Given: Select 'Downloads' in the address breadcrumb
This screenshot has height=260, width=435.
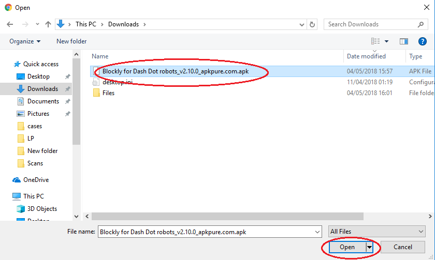Looking at the screenshot, I should [123, 24].
